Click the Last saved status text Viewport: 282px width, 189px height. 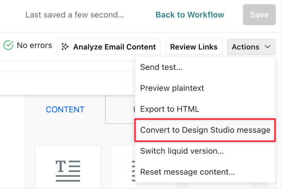(x=75, y=15)
